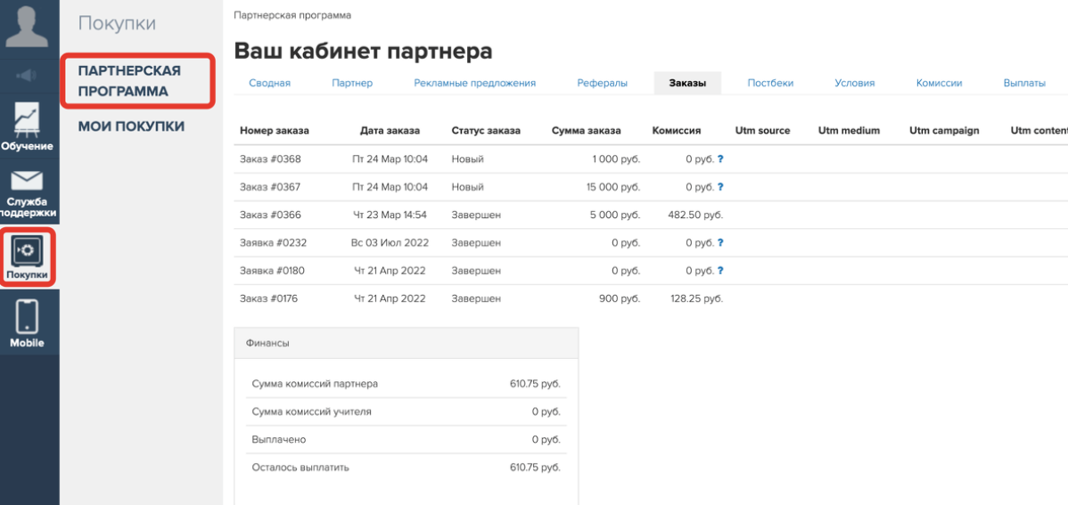Switch to the Партнер tab

pos(352,83)
